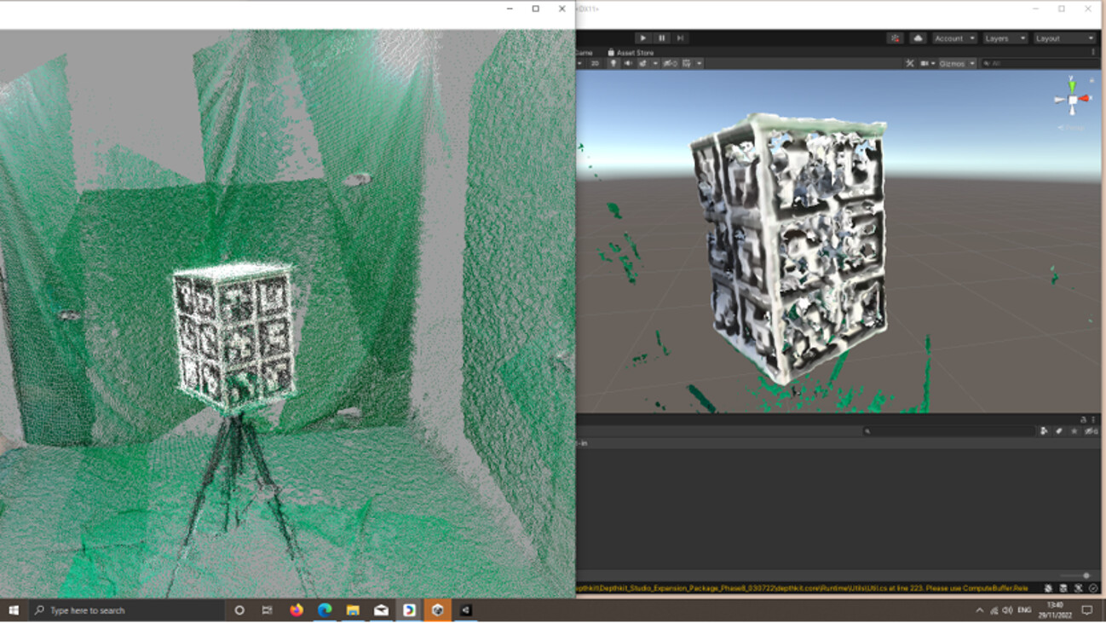Open the Account dropdown
1106x623 pixels.
coord(953,38)
